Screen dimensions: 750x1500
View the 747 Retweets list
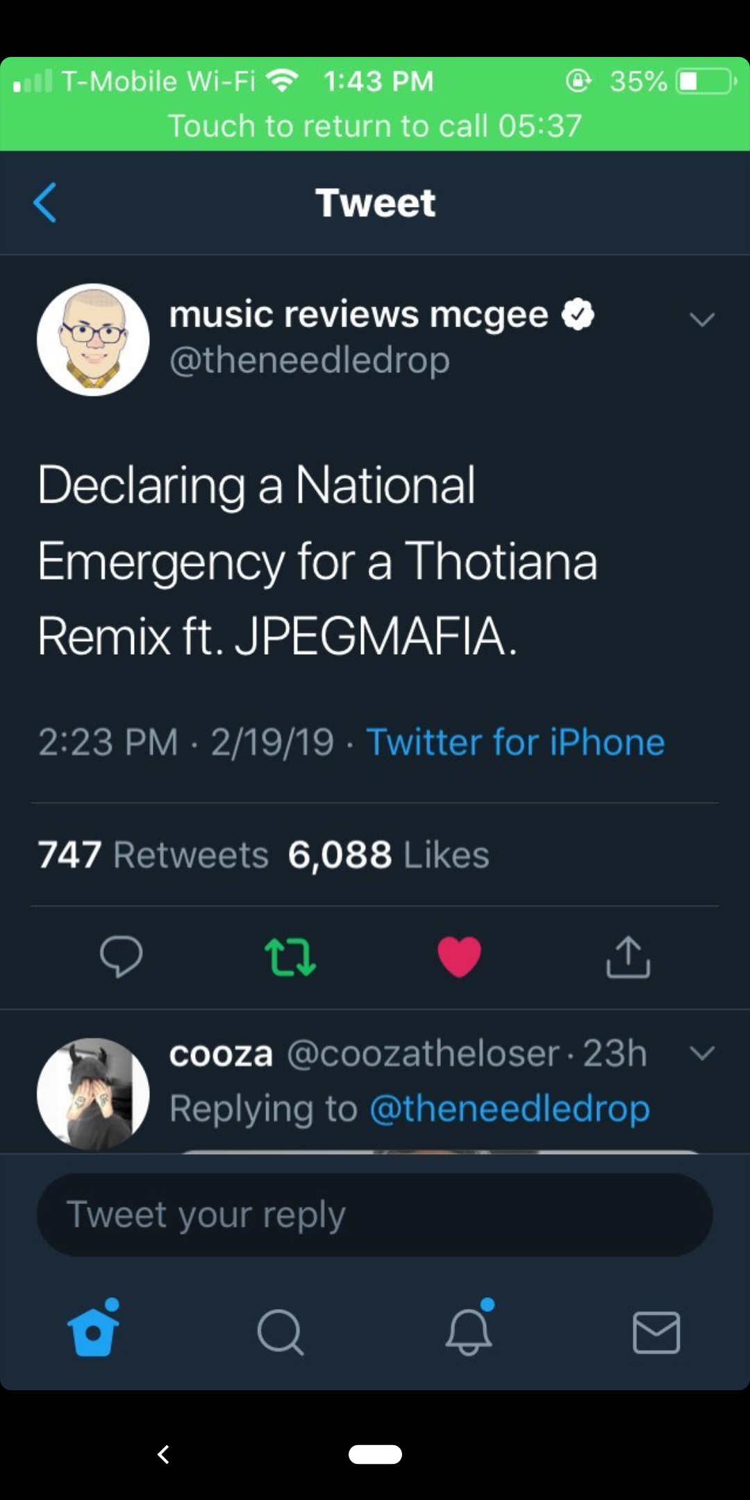click(x=153, y=854)
